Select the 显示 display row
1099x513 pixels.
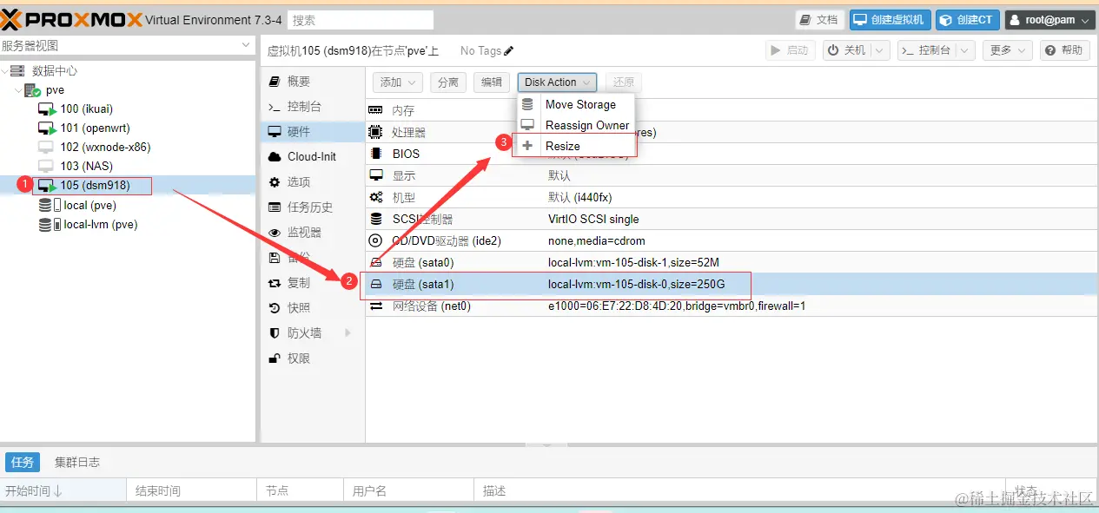732,175
